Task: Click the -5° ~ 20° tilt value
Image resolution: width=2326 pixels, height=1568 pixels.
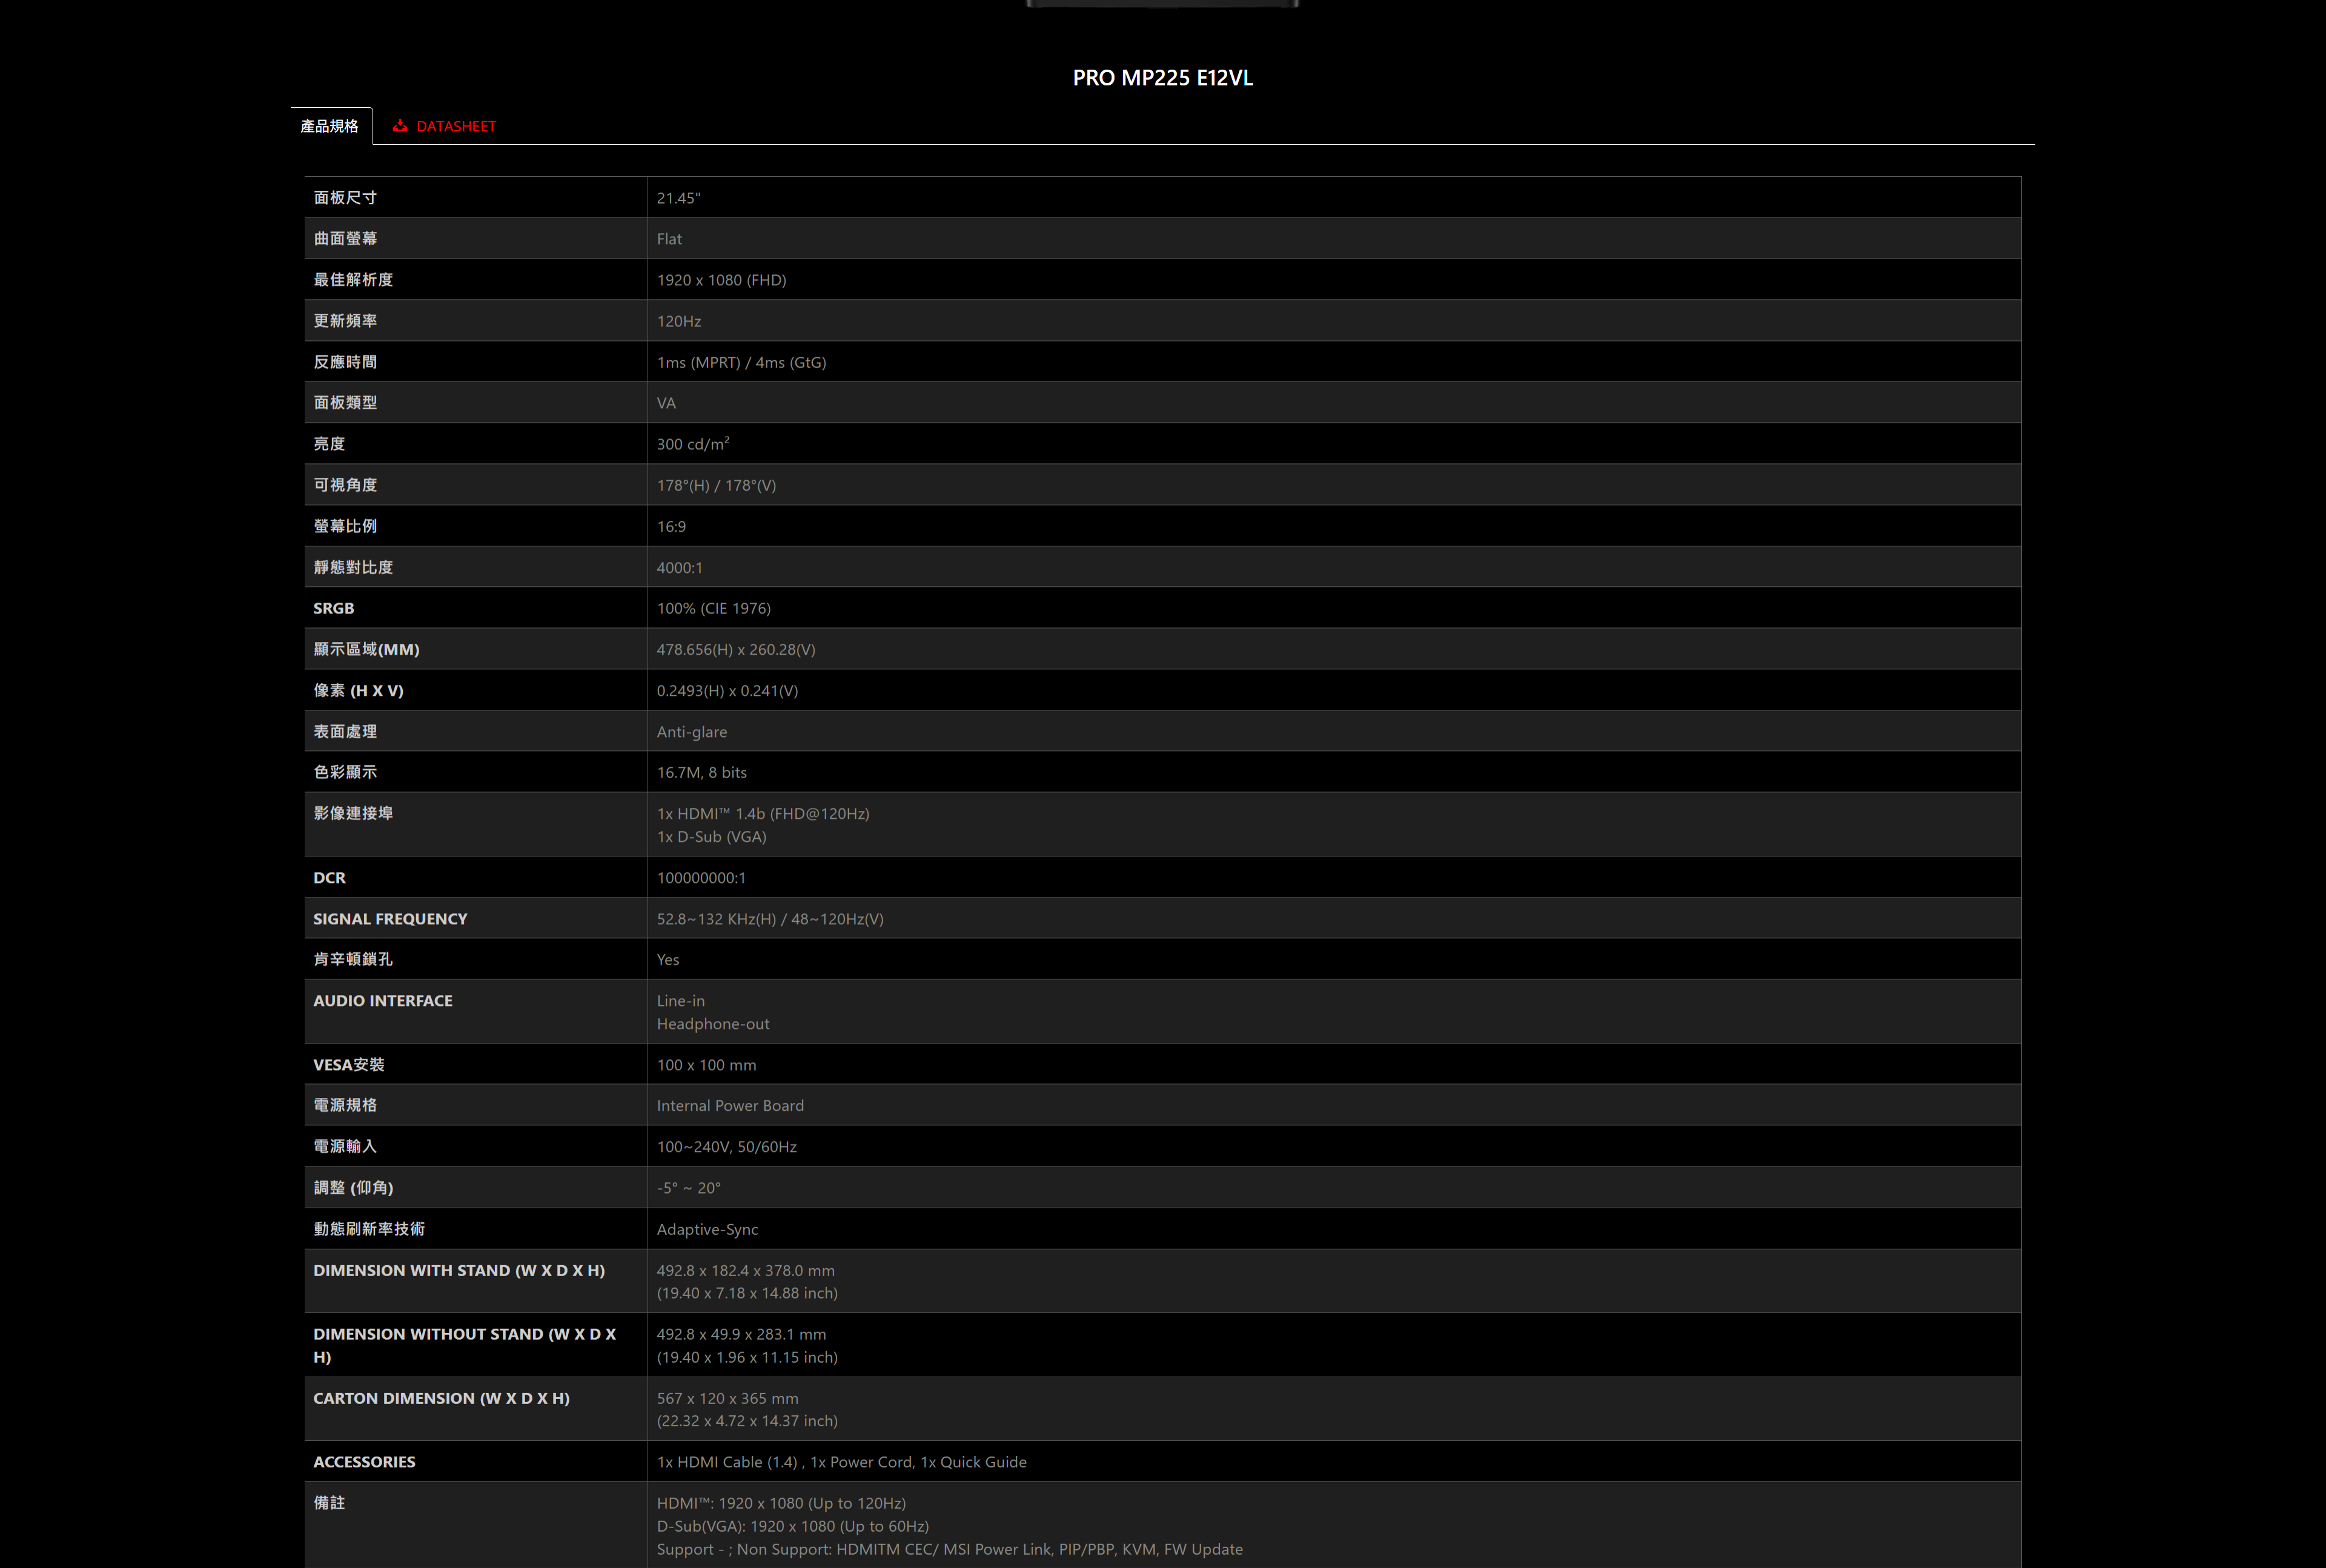Action: pos(689,1188)
